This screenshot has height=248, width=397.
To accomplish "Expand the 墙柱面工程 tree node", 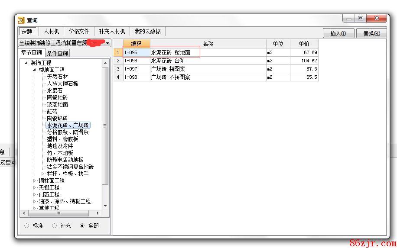I will 35,180.
